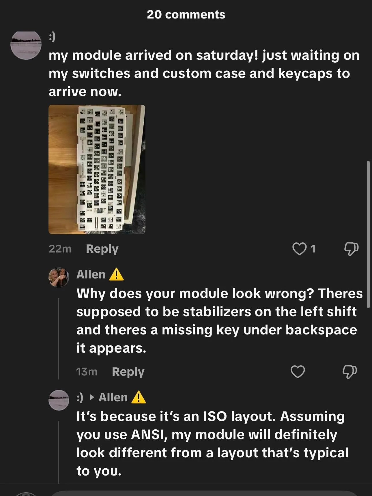Tap the ':)' username on the ISO reply

80,397
